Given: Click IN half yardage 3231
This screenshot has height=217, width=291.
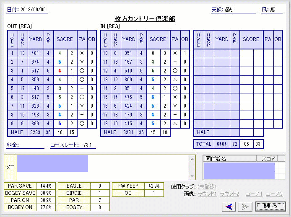Looking at the screenshot, I should tap(128, 132).
